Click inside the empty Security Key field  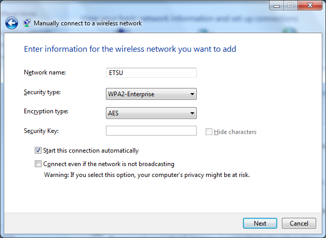[151, 131]
